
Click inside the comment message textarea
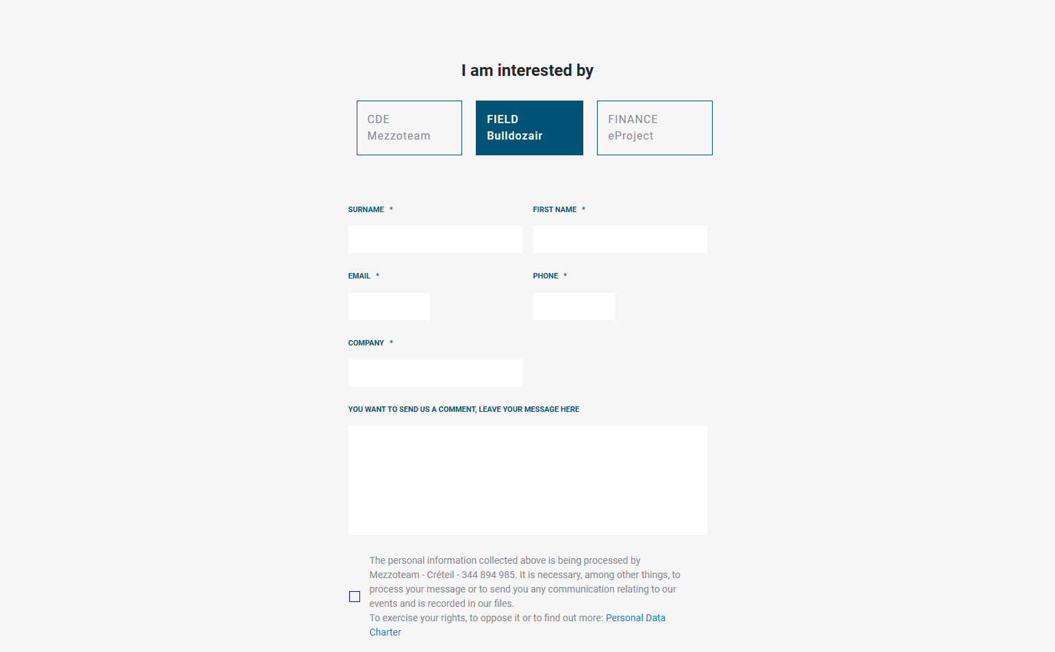527,480
